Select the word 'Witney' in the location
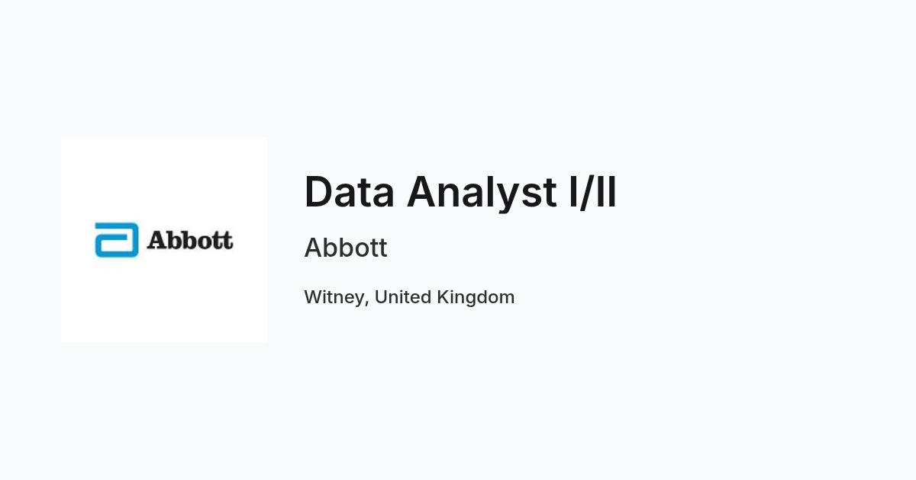 tap(334, 297)
